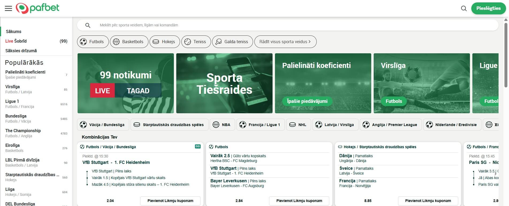
Task: Click the 99 notikumi LIVE banner
Action: pos(126,83)
